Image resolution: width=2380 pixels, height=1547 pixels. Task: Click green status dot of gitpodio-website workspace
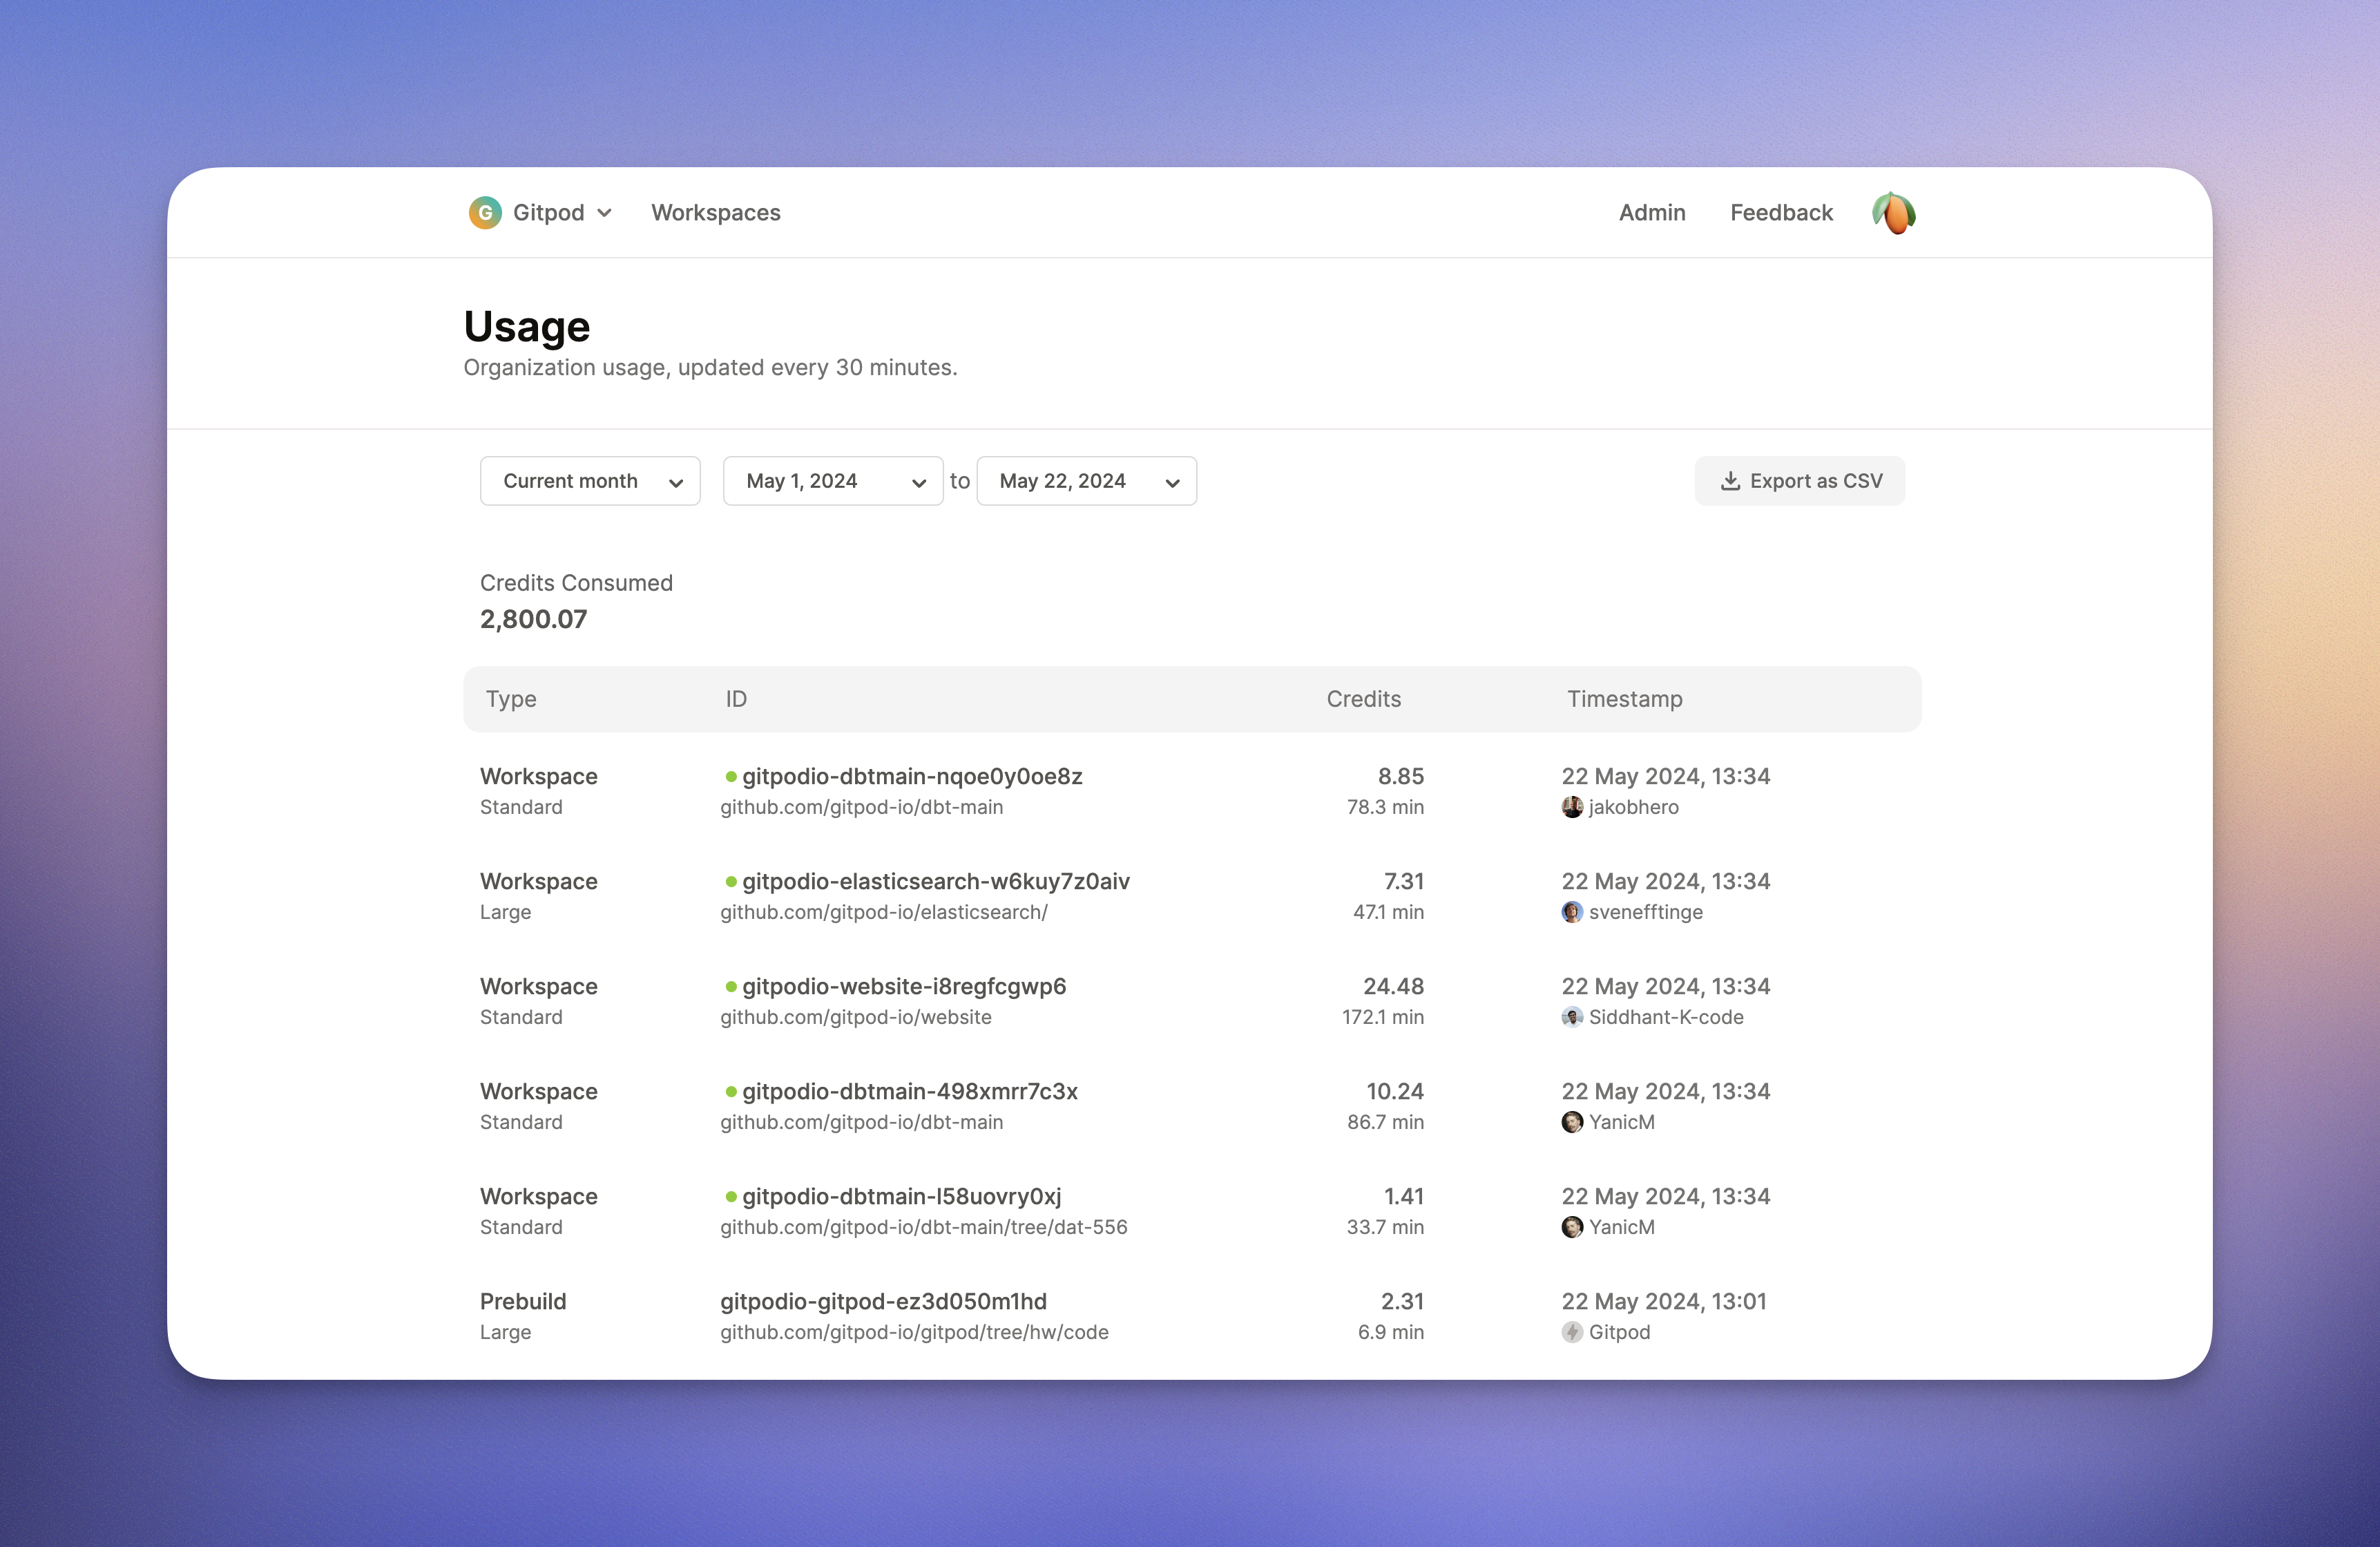coord(731,987)
